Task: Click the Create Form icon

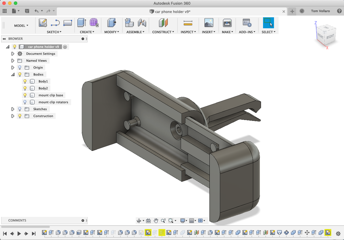Action: [x=94, y=22]
